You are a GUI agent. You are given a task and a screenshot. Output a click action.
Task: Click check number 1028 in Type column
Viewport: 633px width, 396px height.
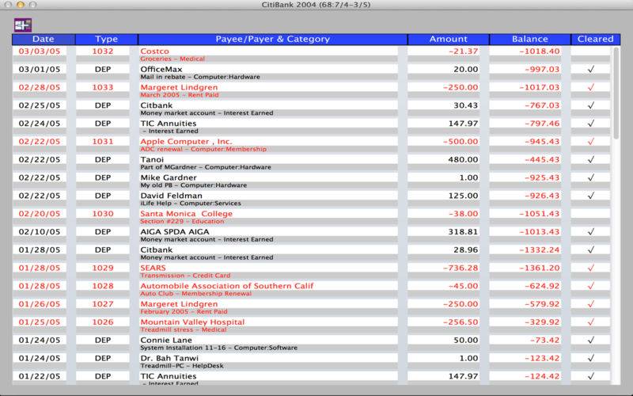[x=103, y=286]
